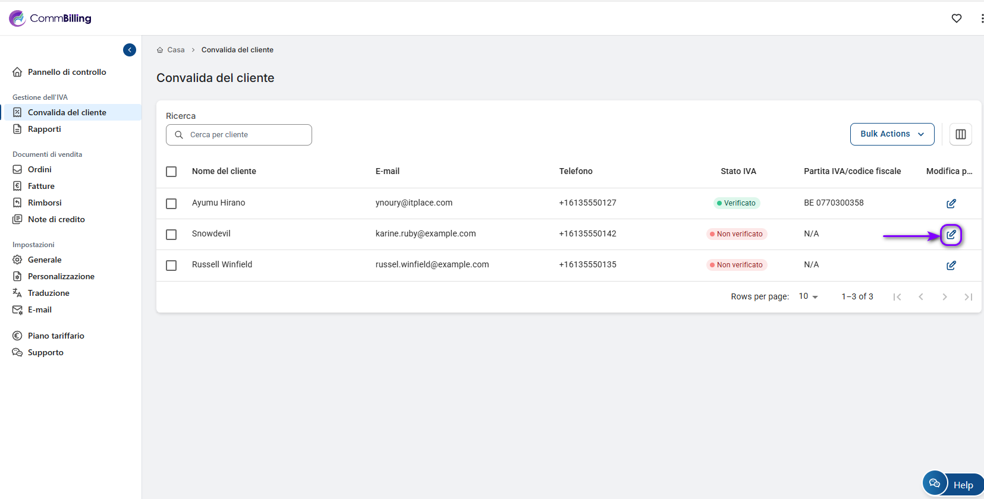The width and height of the screenshot is (984, 499).
Task: Collapse the sidebar with the arrow button
Action: pos(130,50)
